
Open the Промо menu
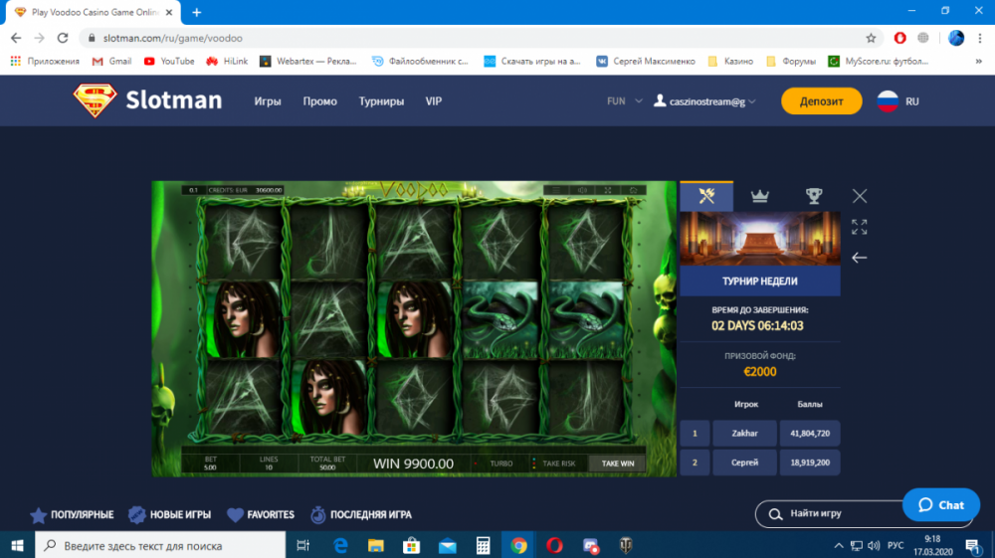[319, 101]
